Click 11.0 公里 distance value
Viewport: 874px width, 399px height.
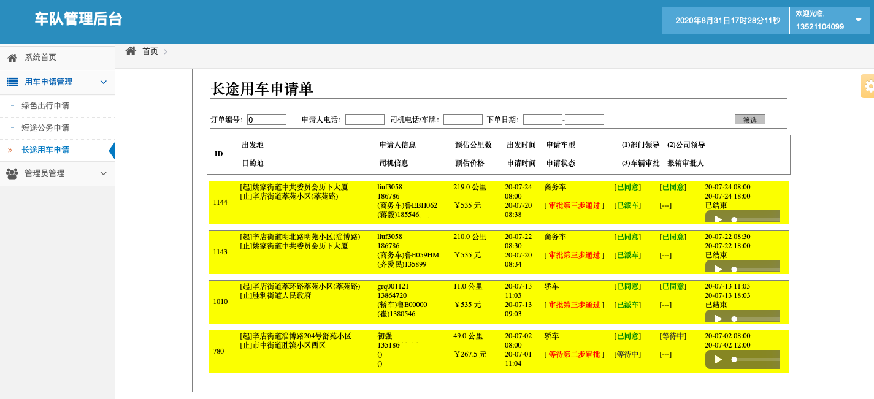click(x=468, y=286)
